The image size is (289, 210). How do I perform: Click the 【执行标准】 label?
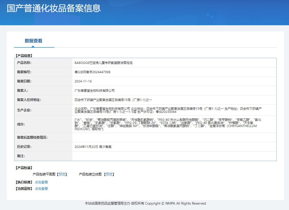coord(24,182)
